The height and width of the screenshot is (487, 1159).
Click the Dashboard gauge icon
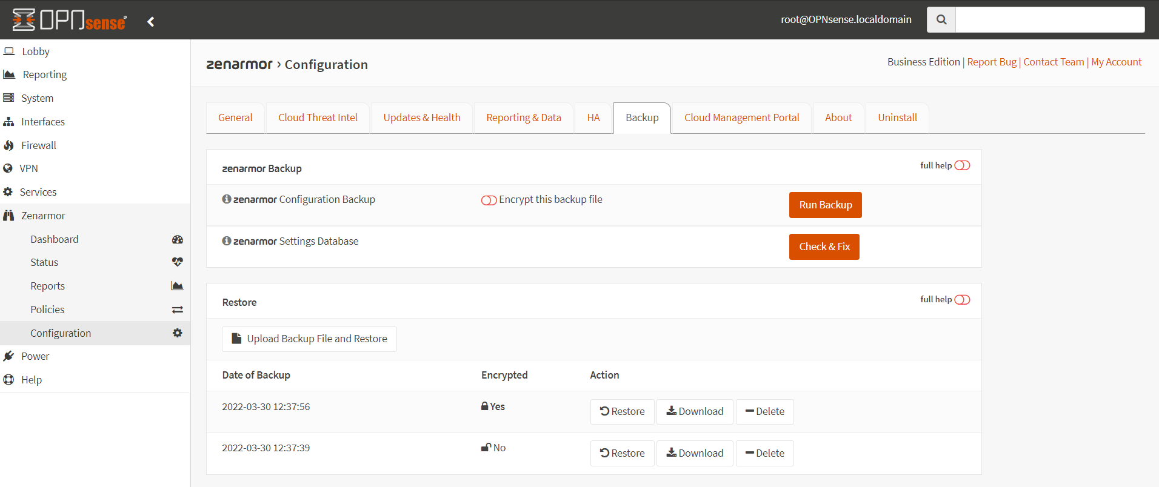click(x=178, y=239)
